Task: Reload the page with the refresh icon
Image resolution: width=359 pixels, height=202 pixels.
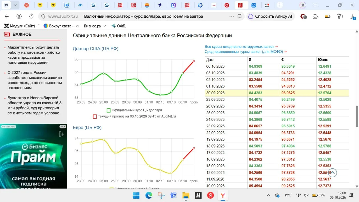Action: (x=31, y=16)
